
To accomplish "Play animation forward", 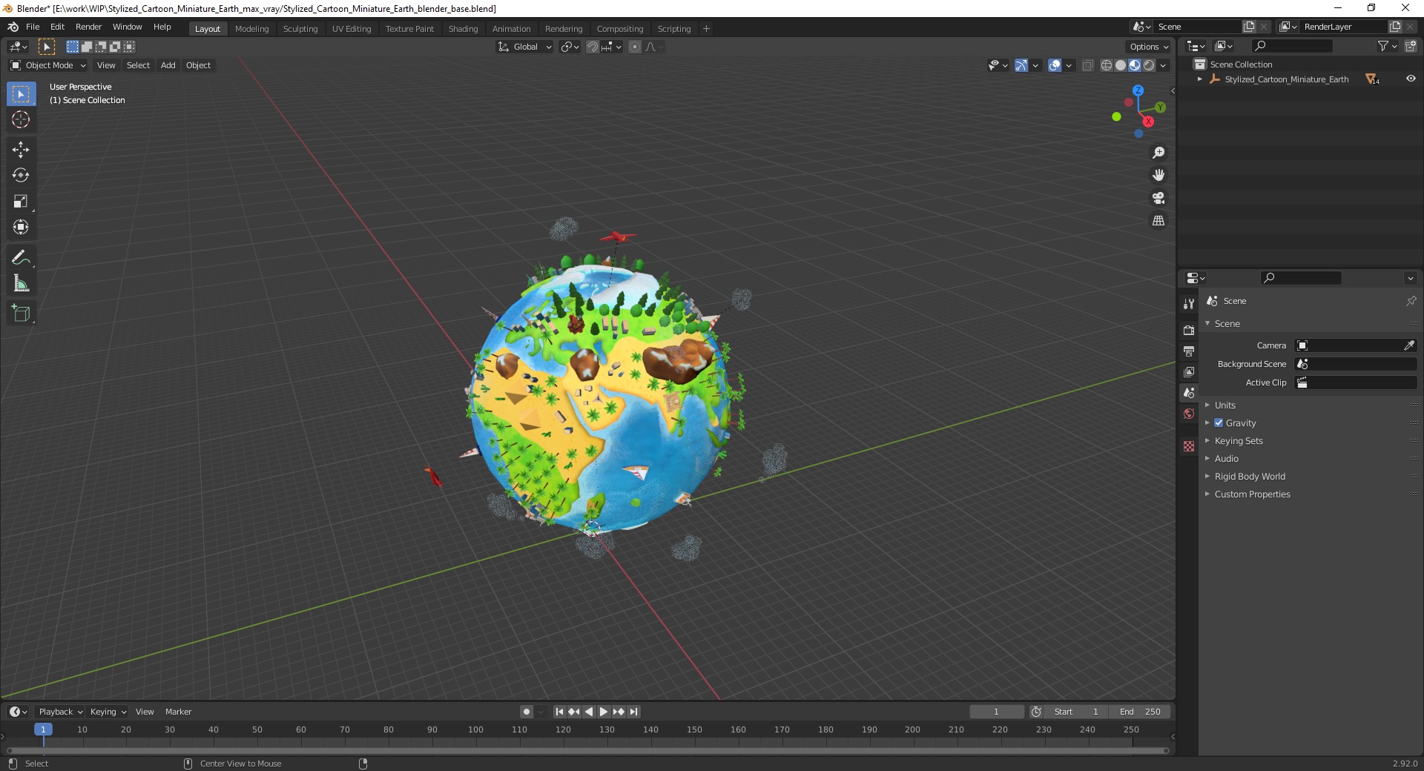I will pyautogui.click(x=603, y=712).
